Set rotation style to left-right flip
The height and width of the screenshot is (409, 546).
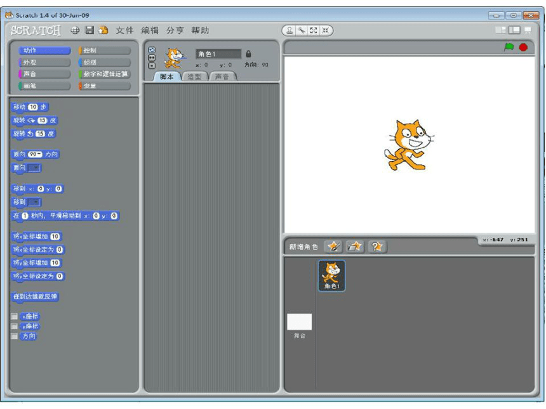pos(152,58)
